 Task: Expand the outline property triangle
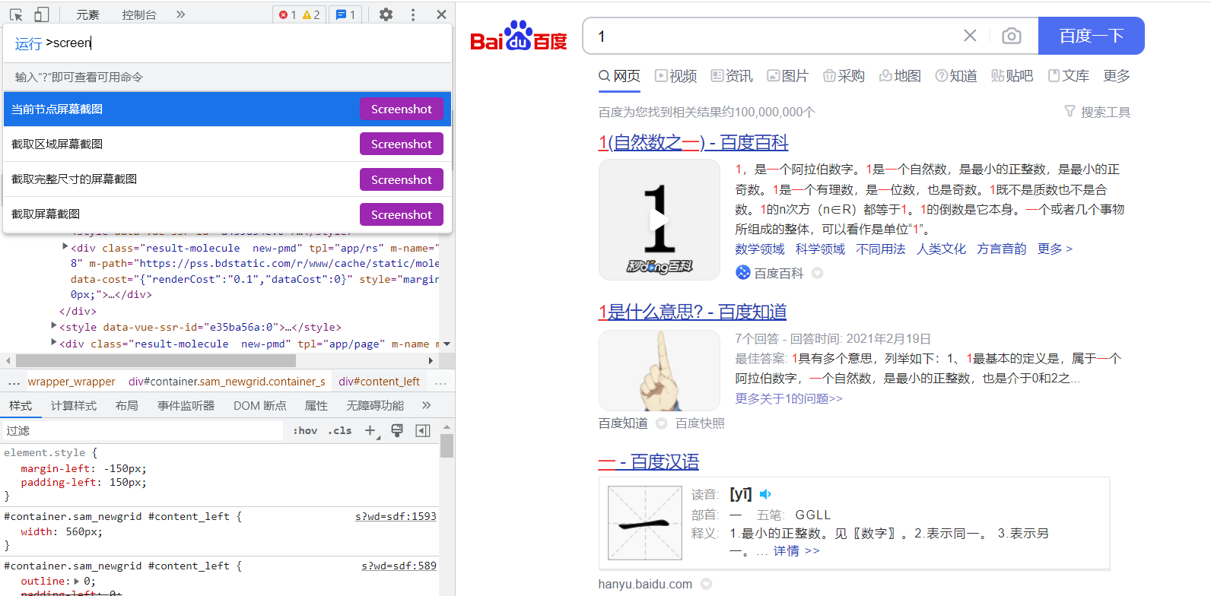pyautogui.click(x=76, y=581)
